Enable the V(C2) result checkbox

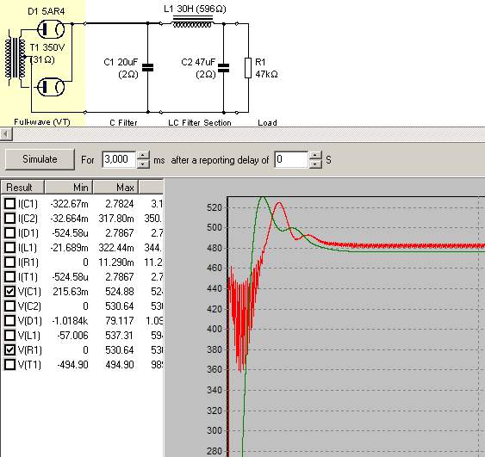[x=9, y=306]
